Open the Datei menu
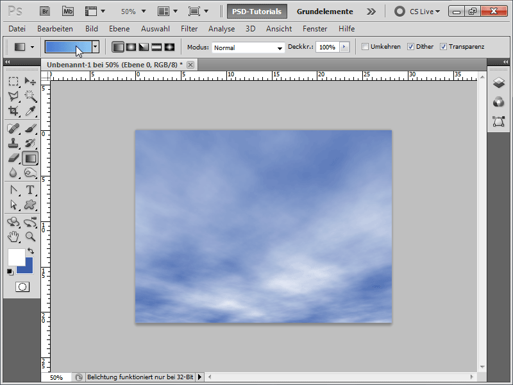 tap(17, 29)
